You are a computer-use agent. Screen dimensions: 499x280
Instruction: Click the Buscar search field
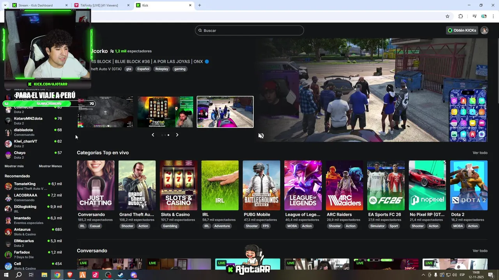tap(249, 30)
